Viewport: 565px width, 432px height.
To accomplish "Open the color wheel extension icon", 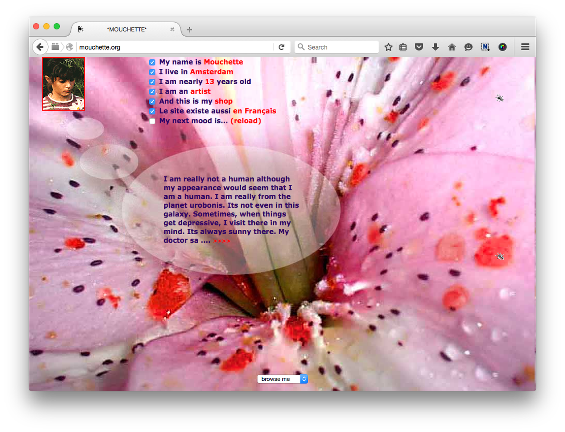I will 502,47.
